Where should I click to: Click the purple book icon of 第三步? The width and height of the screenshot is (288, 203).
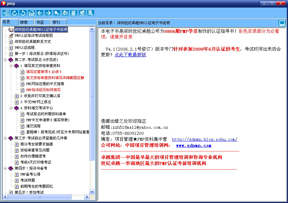[11, 138]
